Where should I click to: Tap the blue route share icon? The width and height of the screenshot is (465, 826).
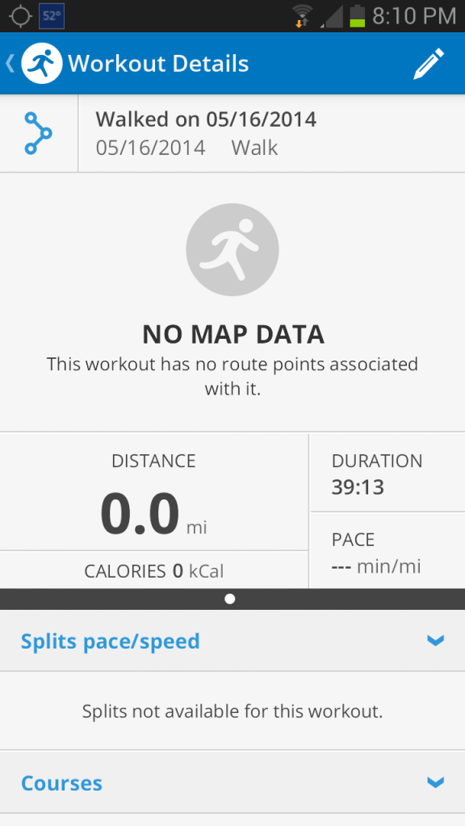click(39, 133)
